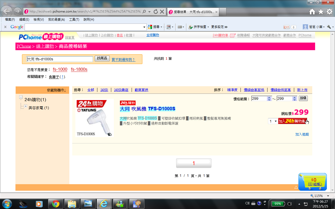335x209 pixels.
Task: Open the IE Tools gear icon
Action: click(330, 12)
